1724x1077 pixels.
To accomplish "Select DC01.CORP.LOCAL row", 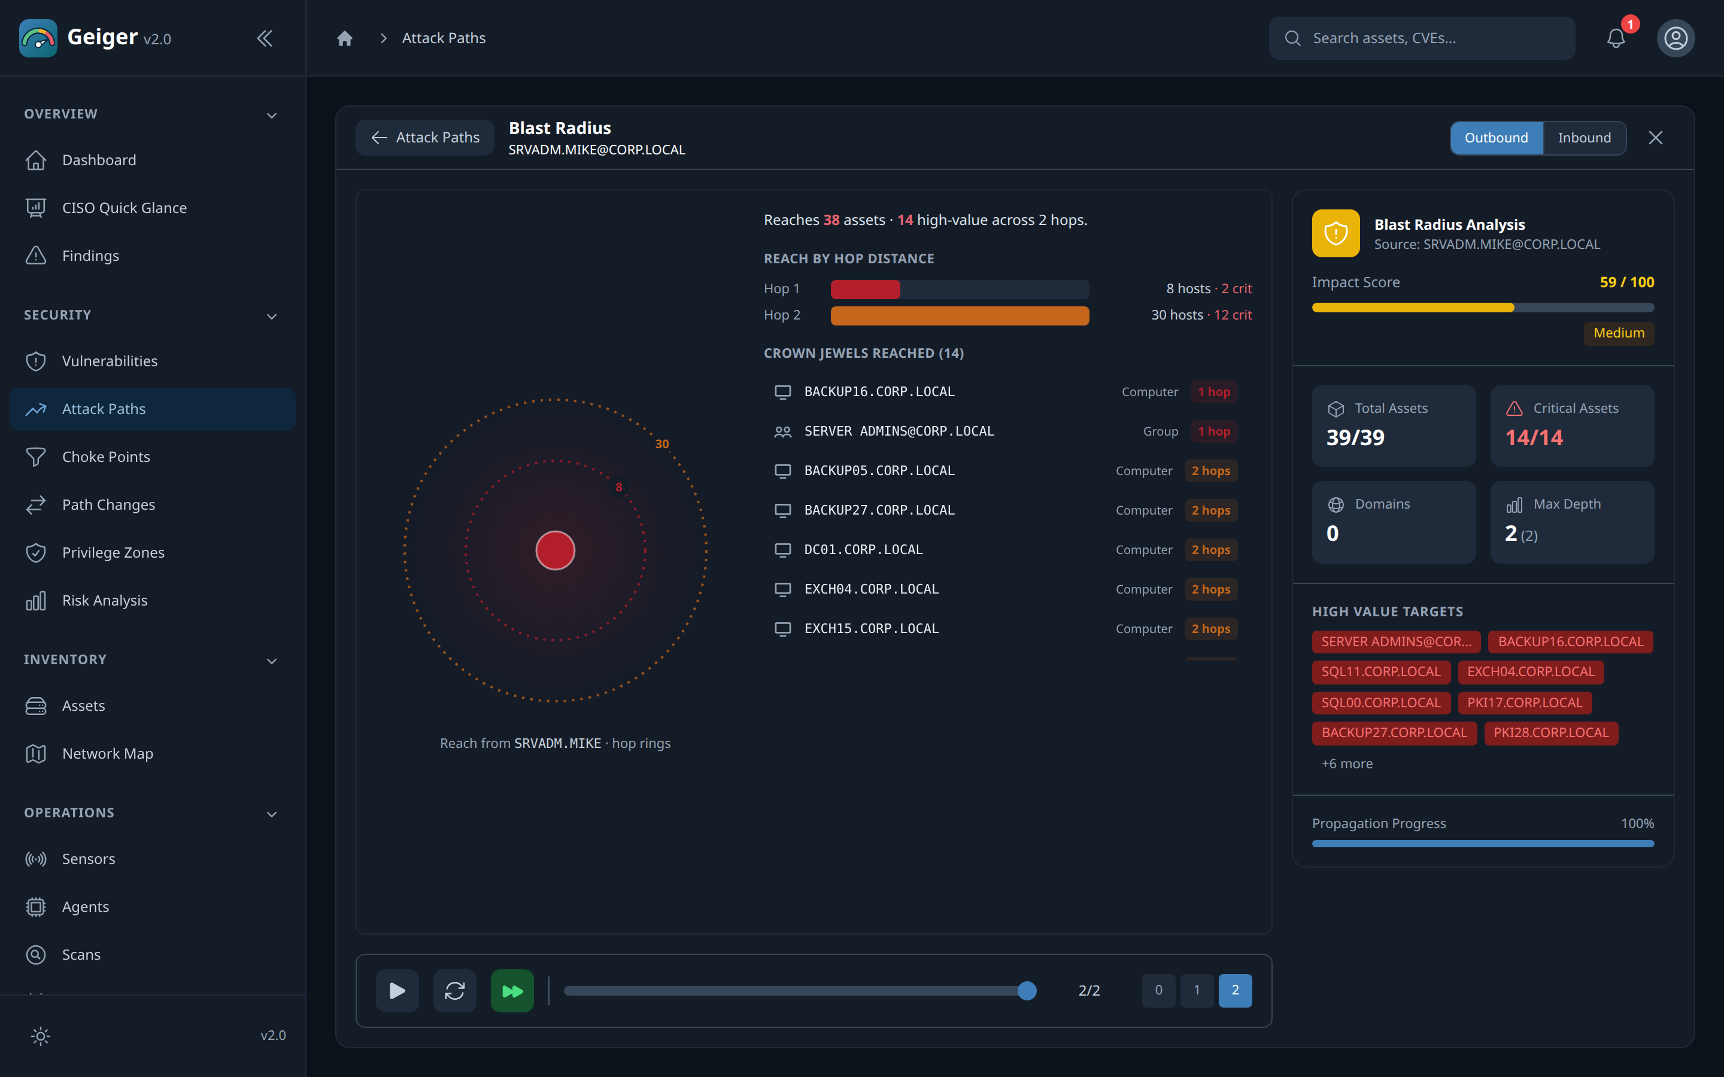I will pos(1007,550).
